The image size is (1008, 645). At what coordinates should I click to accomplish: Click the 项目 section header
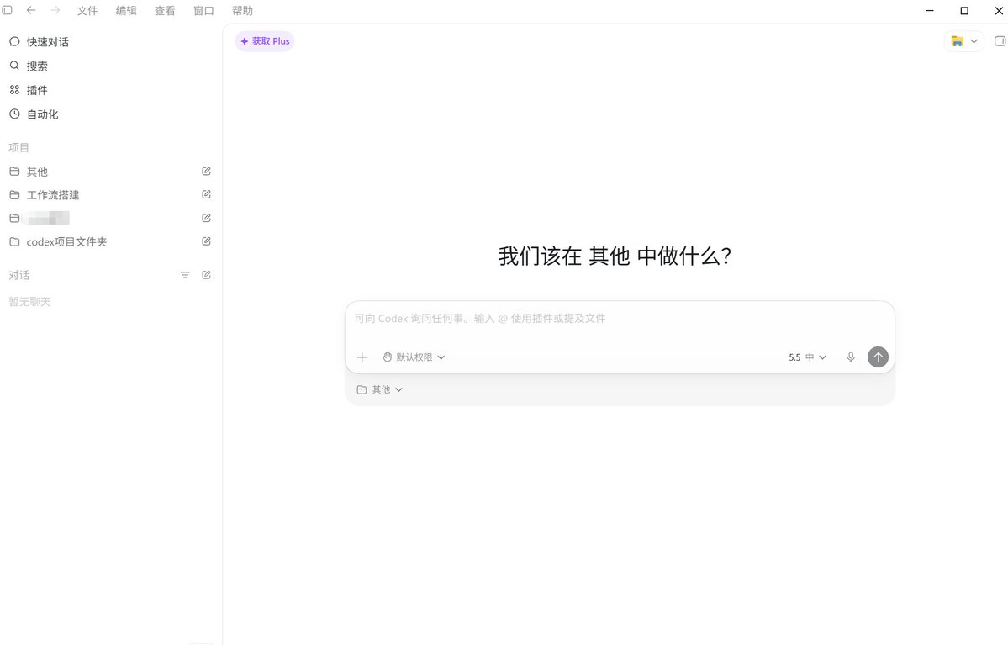18,148
